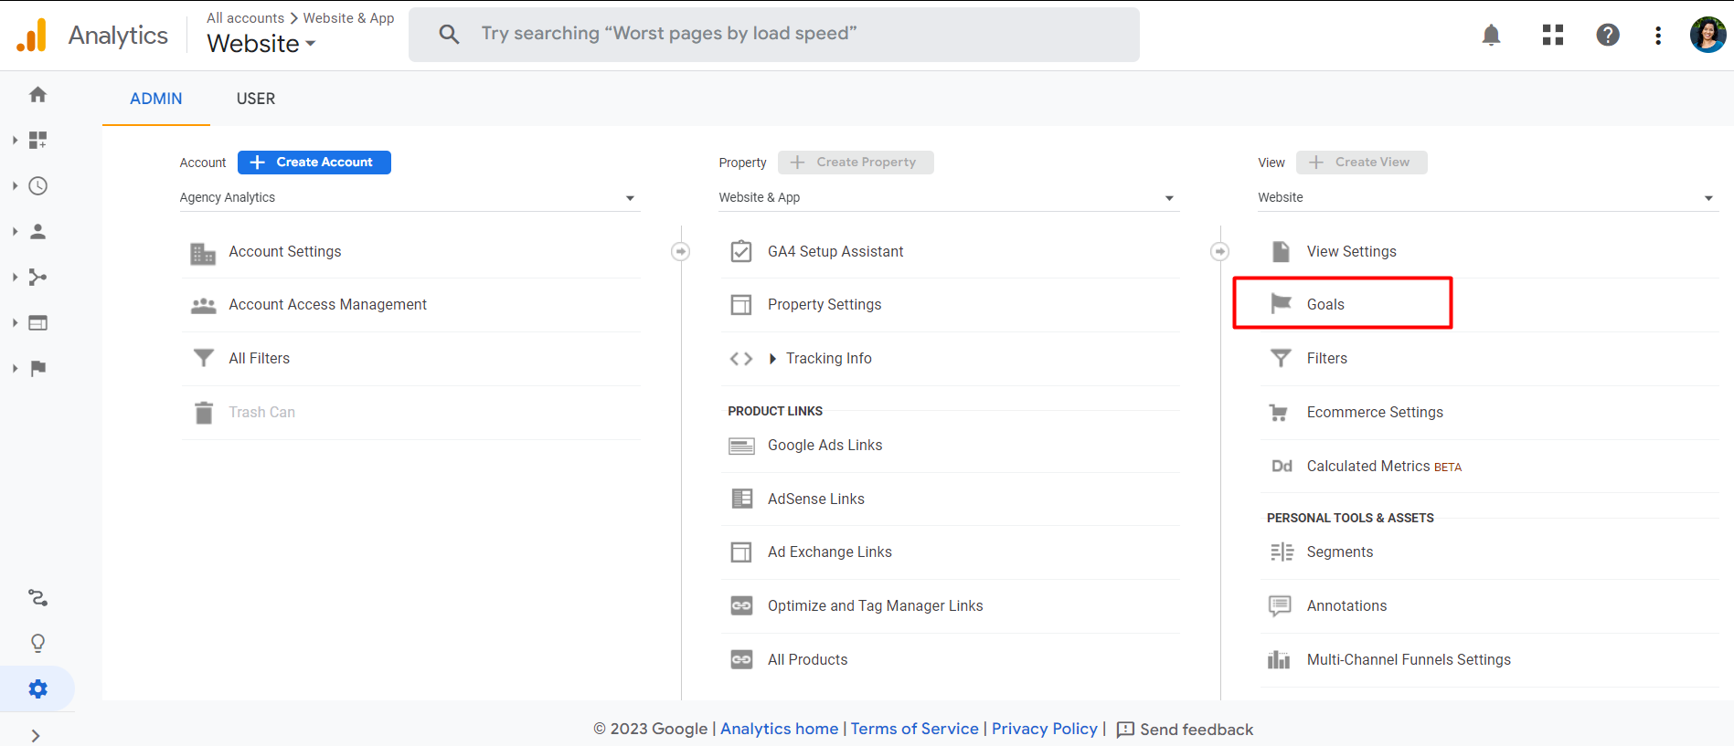Select the ADMIN tab
The image size is (1734, 746).
click(x=156, y=99)
